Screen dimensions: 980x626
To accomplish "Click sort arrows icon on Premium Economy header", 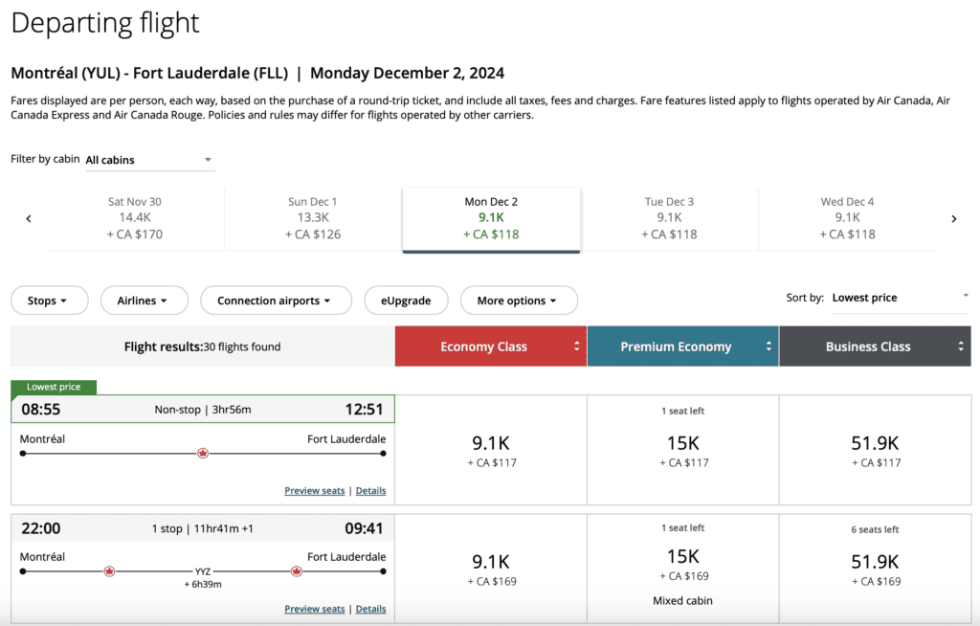I will click(768, 347).
